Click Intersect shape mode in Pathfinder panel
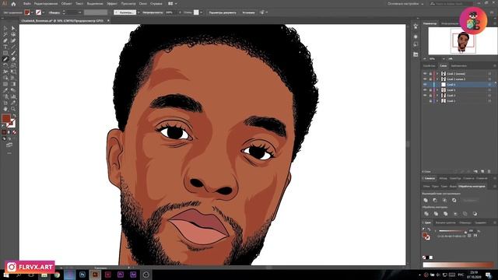Screen dimensions: 498x280 click(444, 200)
